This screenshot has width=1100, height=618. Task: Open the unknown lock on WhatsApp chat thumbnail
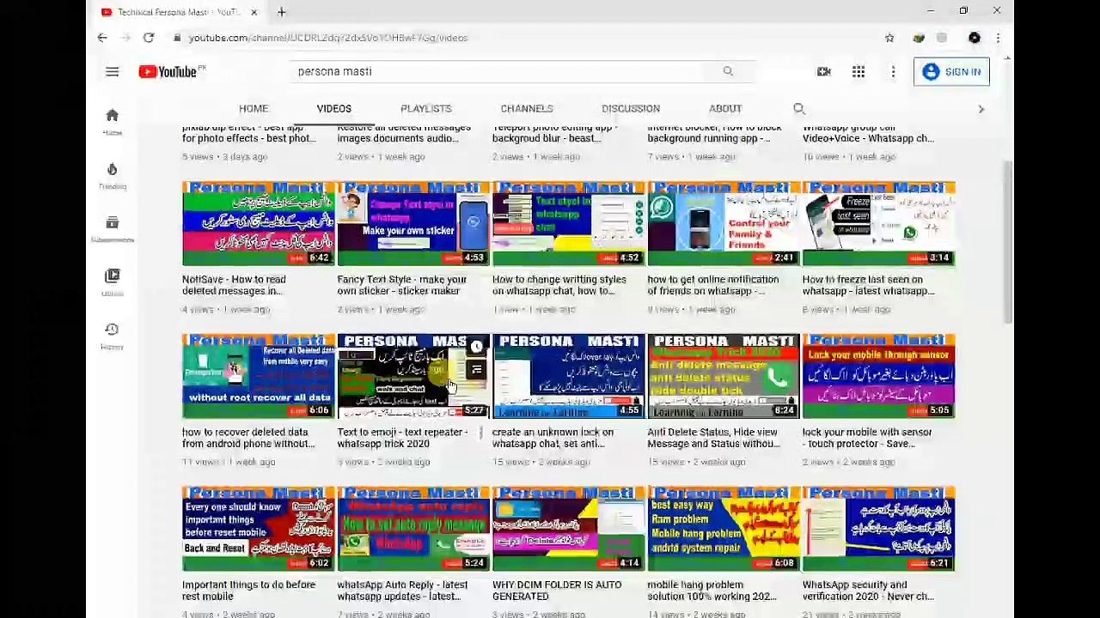coord(568,376)
